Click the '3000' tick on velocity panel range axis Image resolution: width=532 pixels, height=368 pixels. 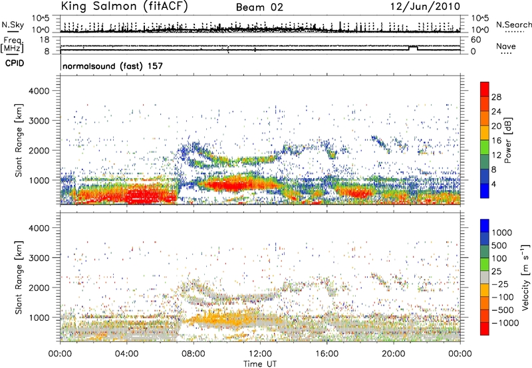point(39,258)
